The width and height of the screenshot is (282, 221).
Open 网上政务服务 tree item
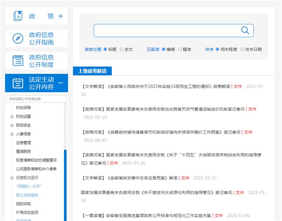27,195
